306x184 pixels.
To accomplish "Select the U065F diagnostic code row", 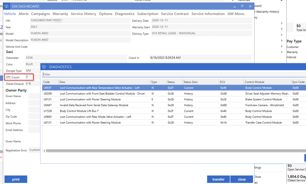I will pyautogui.click(x=174, y=88).
